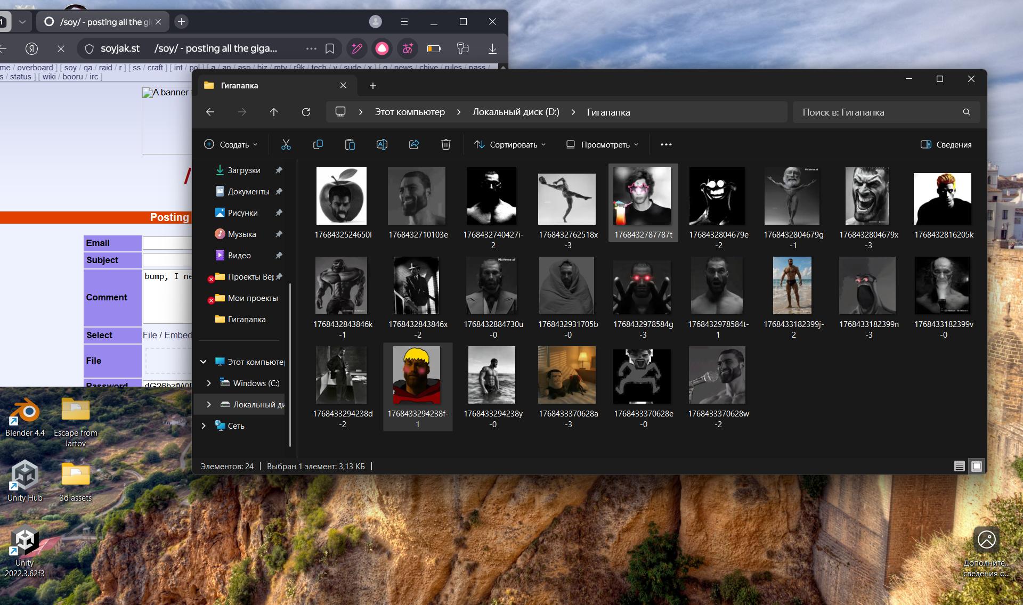Image resolution: width=1023 pixels, height=605 pixels.
Task: Switch to details list view layout
Action: point(959,467)
